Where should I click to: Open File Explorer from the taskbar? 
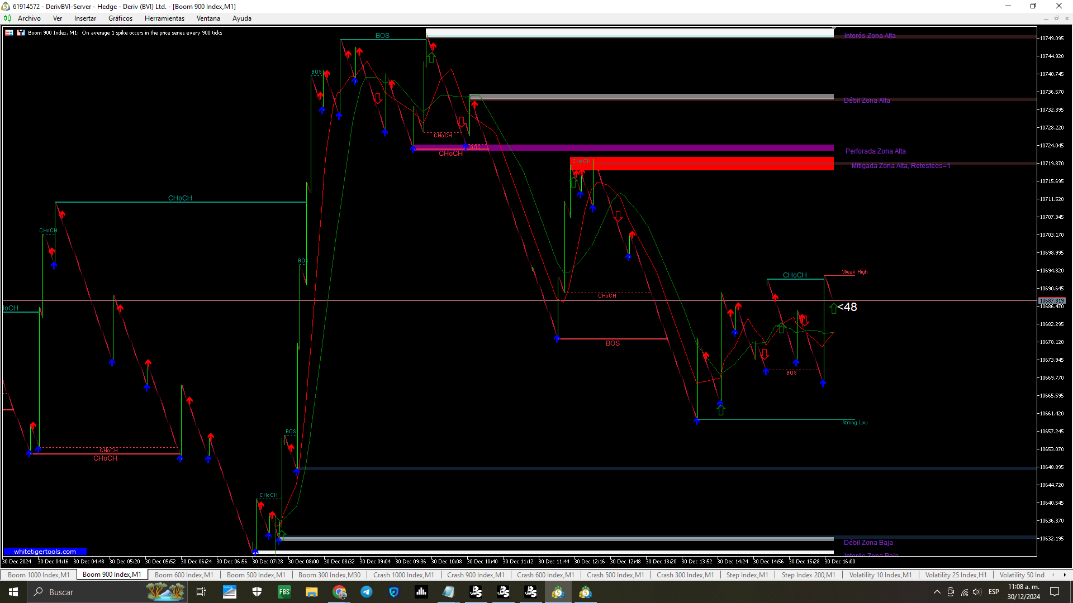tap(312, 592)
